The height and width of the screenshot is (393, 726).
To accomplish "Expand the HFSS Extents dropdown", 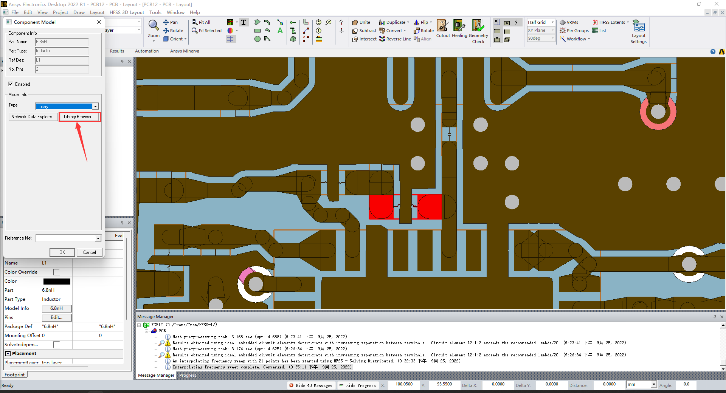I will (x=628, y=22).
